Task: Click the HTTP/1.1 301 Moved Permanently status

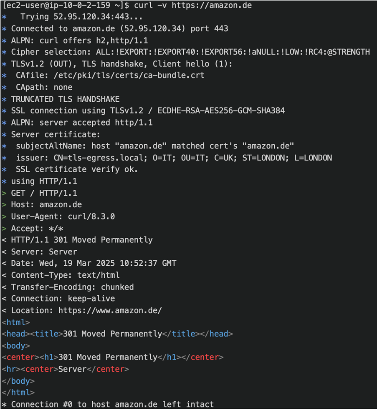Action: [82, 240]
